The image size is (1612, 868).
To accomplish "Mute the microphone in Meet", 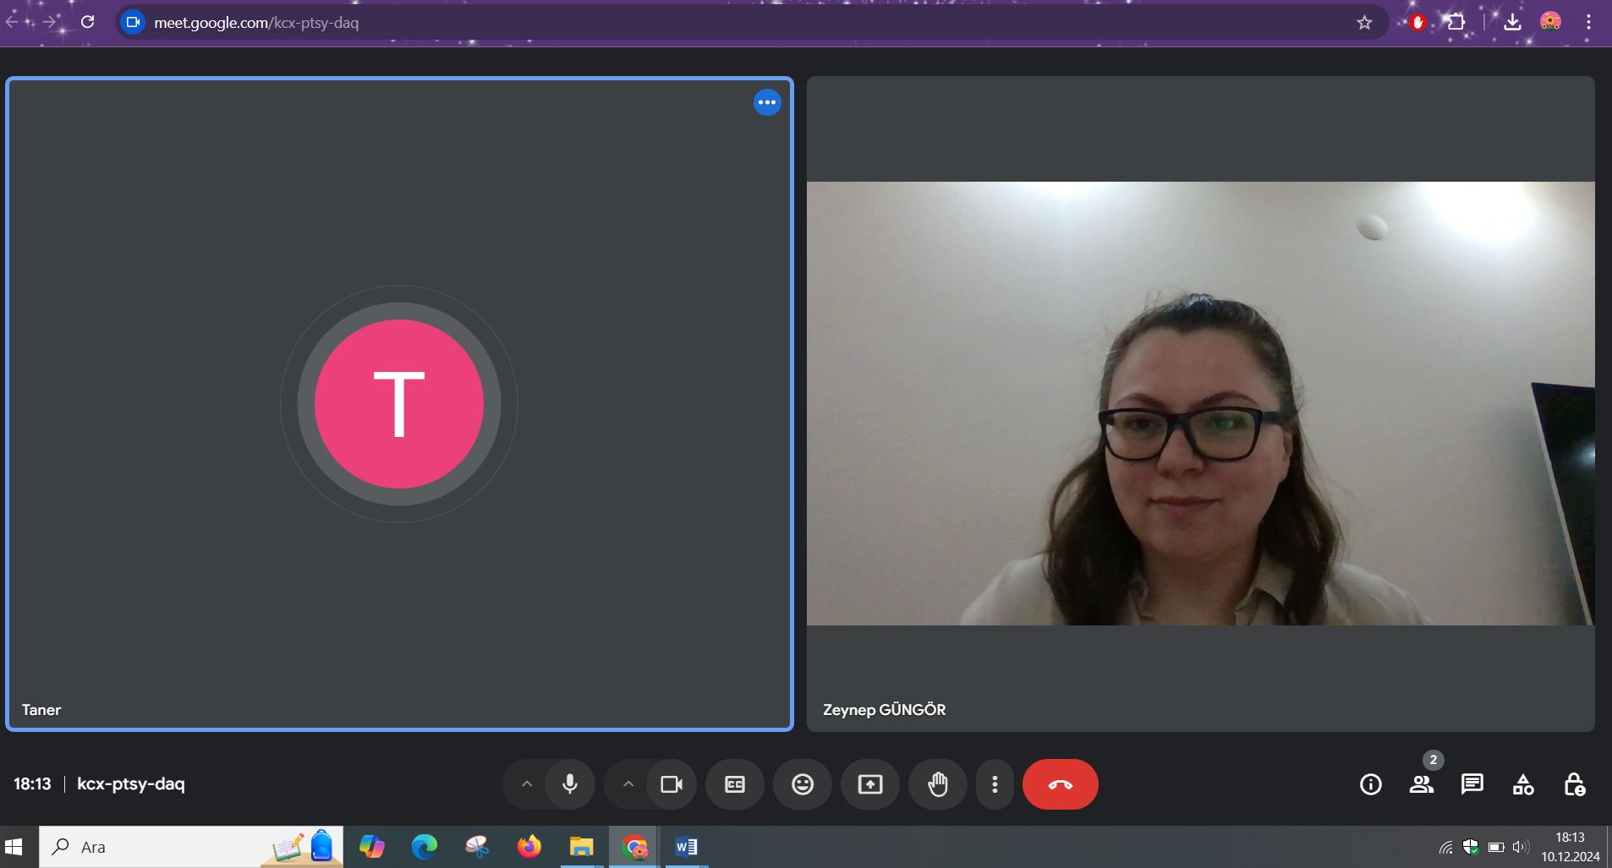I will (570, 784).
